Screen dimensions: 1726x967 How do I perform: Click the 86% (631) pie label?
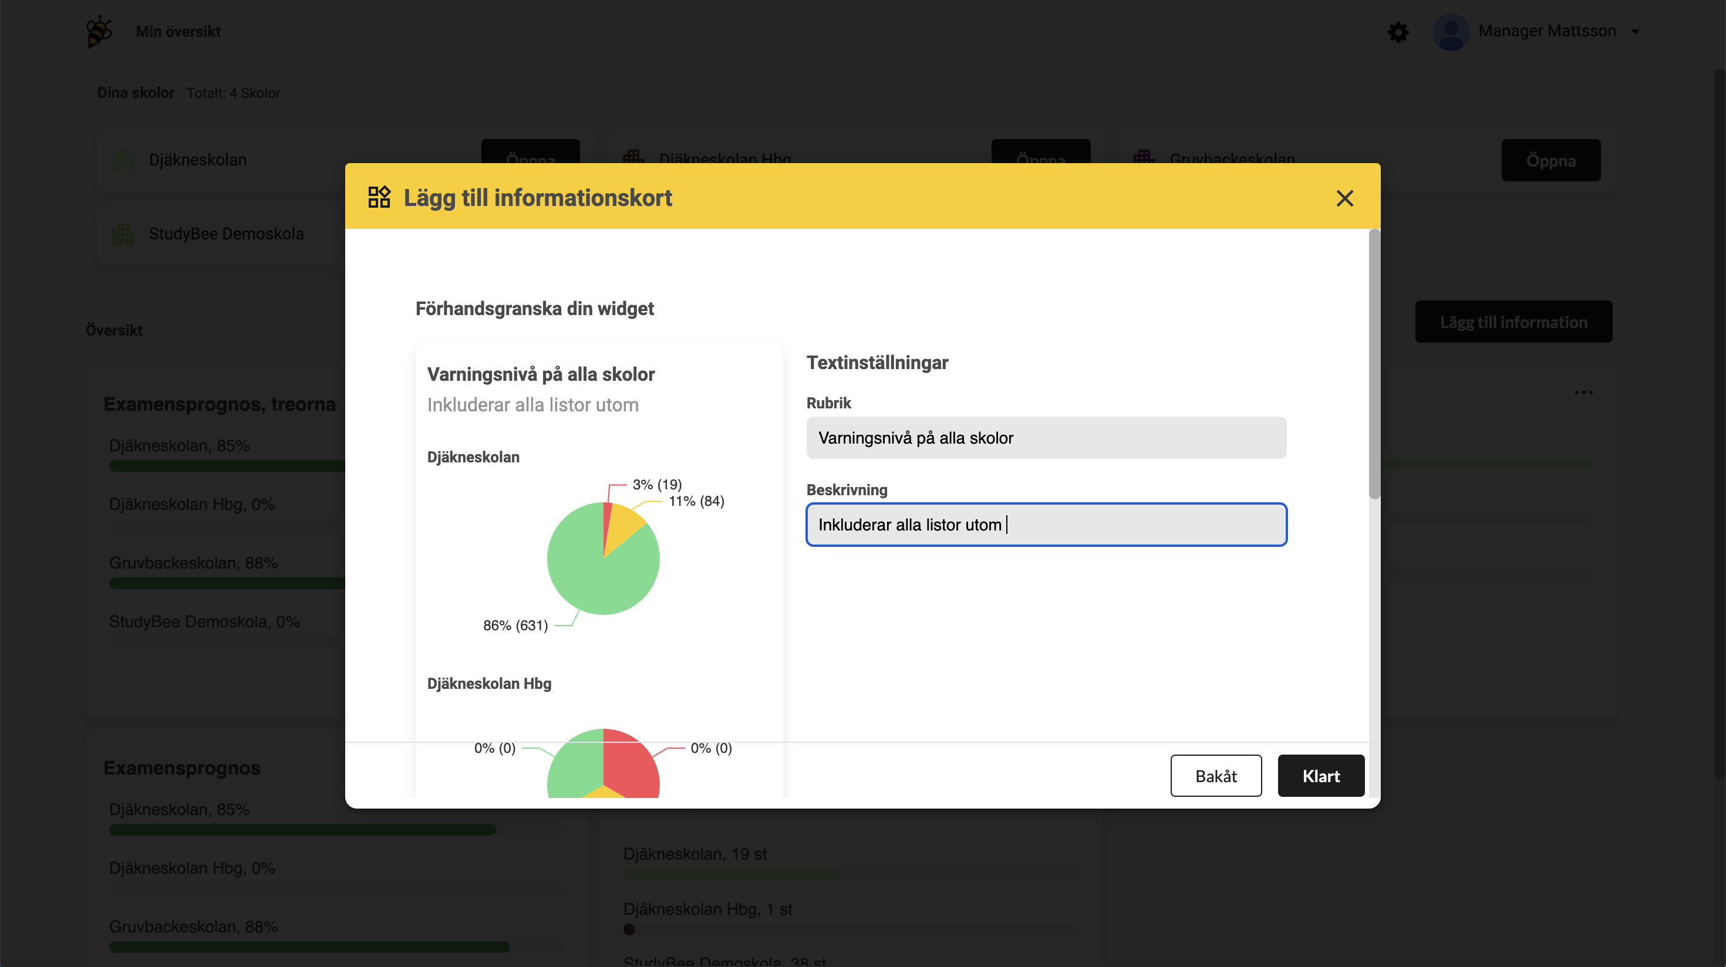point(515,625)
